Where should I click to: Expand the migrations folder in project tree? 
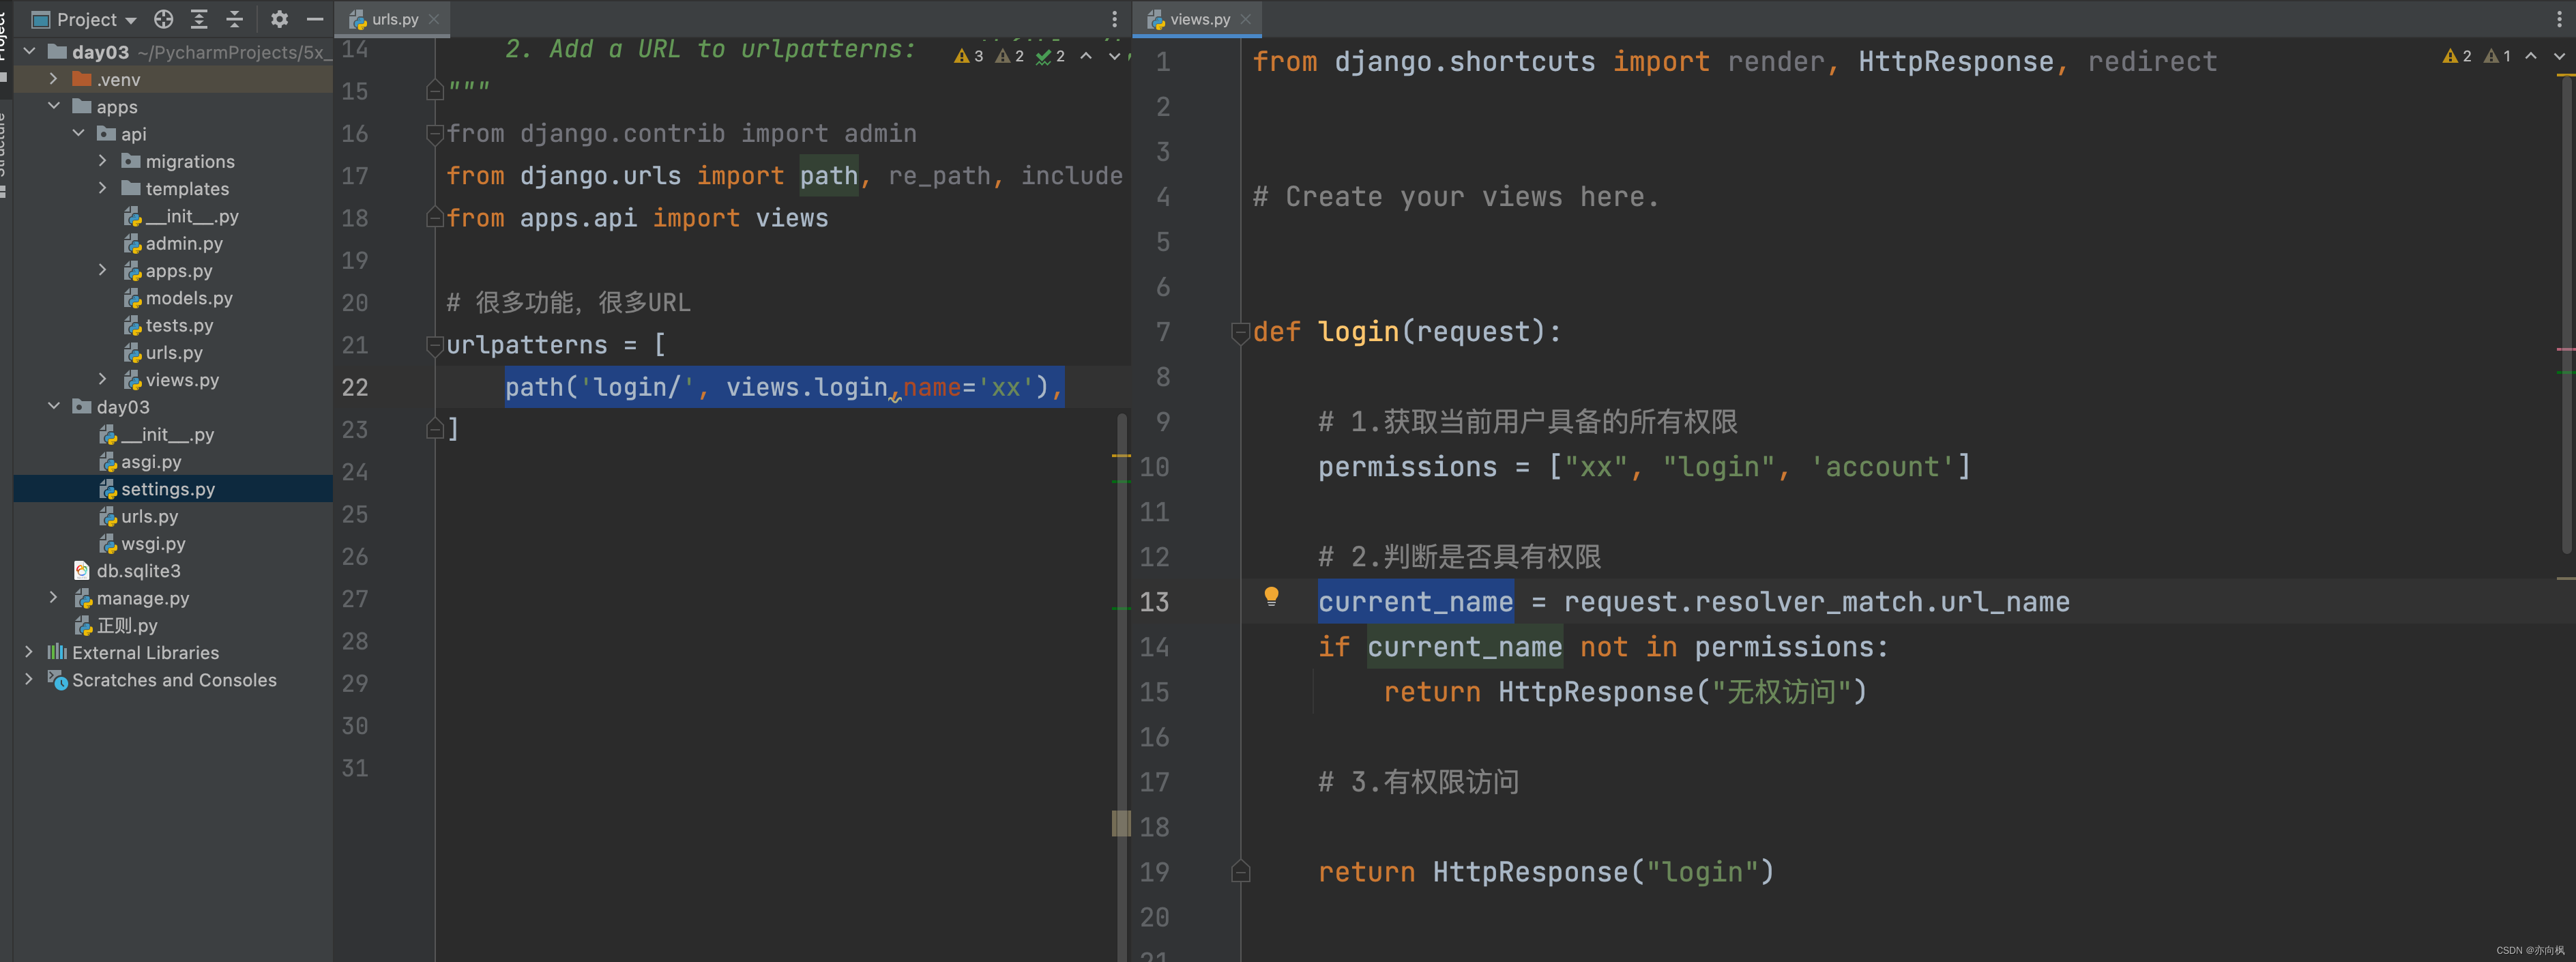pyautogui.click(x=102, y=161)
